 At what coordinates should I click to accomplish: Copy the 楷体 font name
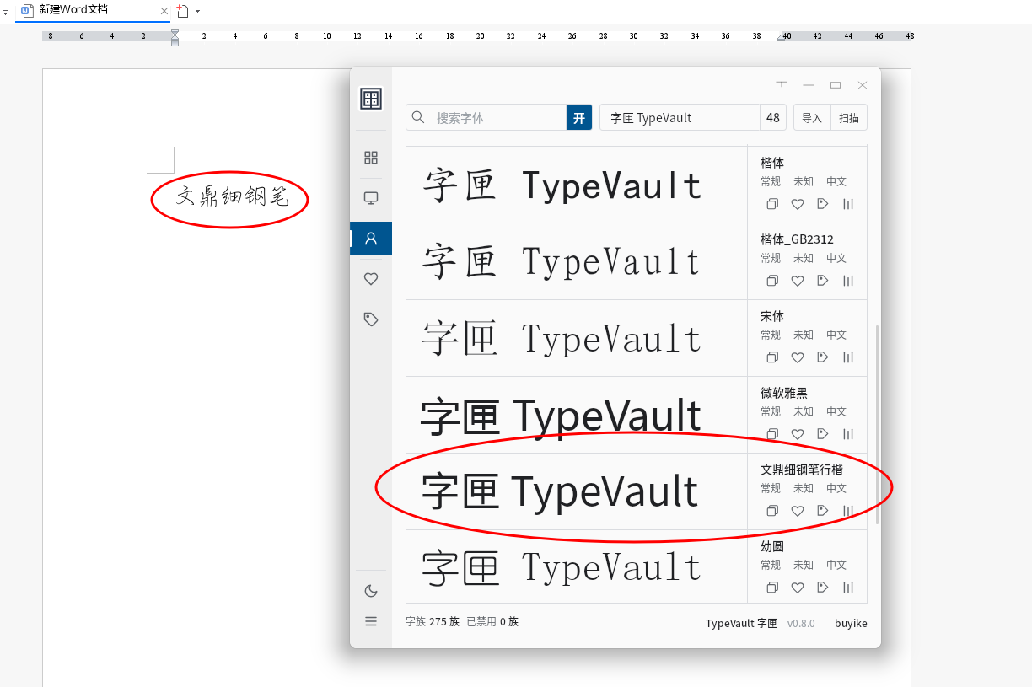pyautogui.click(x=771, y=204)
